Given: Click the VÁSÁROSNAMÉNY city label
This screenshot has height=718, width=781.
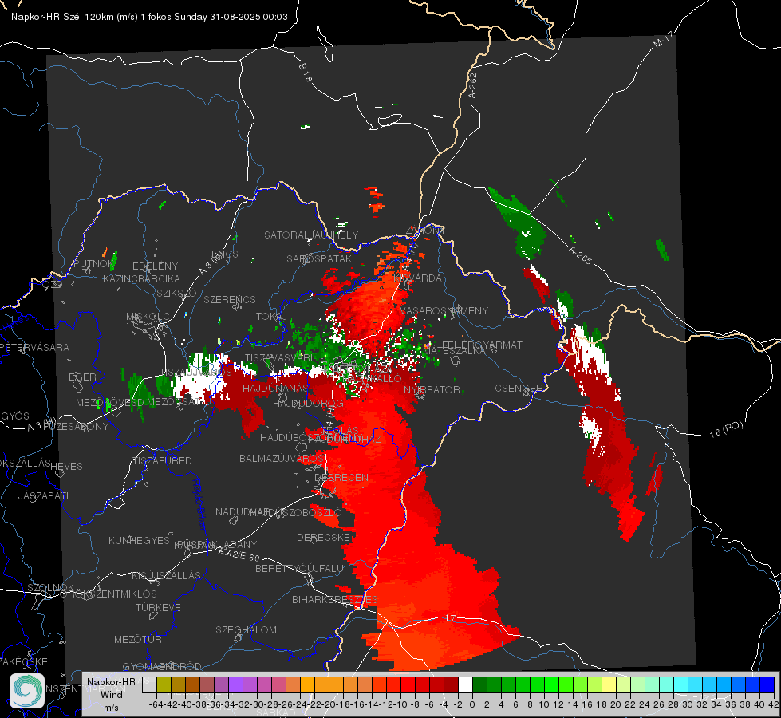Looking at the screenshot, I should coord(444,311).
